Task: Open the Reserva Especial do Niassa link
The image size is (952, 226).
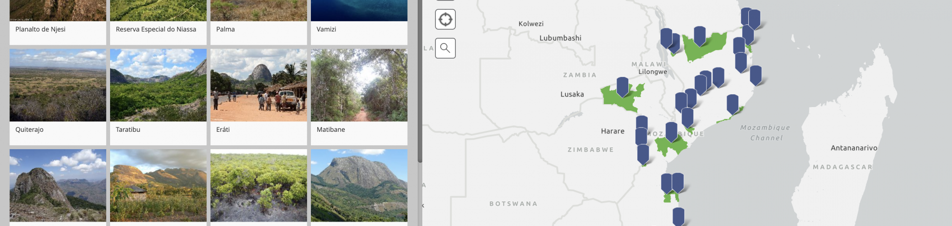Action: (x=156, y=29)
